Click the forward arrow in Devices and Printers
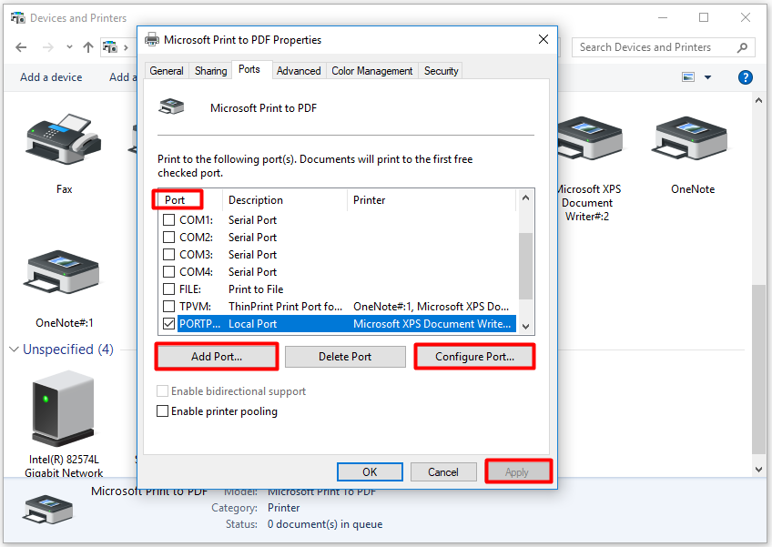Image resolution: width=772 pixels, height=547 pixels. (47, 47)
